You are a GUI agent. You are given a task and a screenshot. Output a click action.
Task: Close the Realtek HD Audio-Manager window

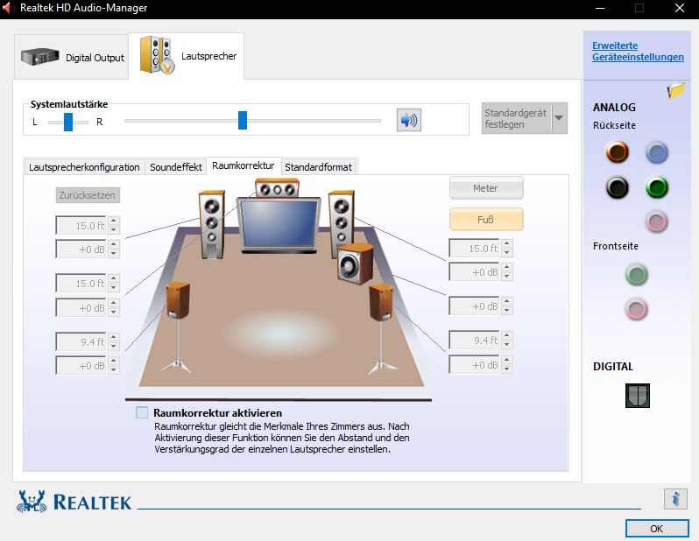pos(680,8)
